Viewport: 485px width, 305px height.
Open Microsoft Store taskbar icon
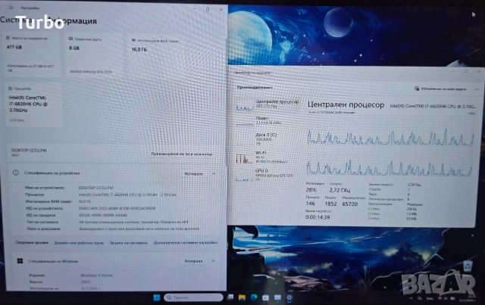pyautogui.click(x=265, y=297)
